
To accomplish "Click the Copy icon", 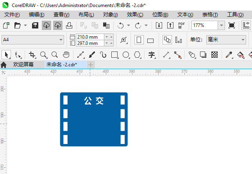I will coord(95,25).
